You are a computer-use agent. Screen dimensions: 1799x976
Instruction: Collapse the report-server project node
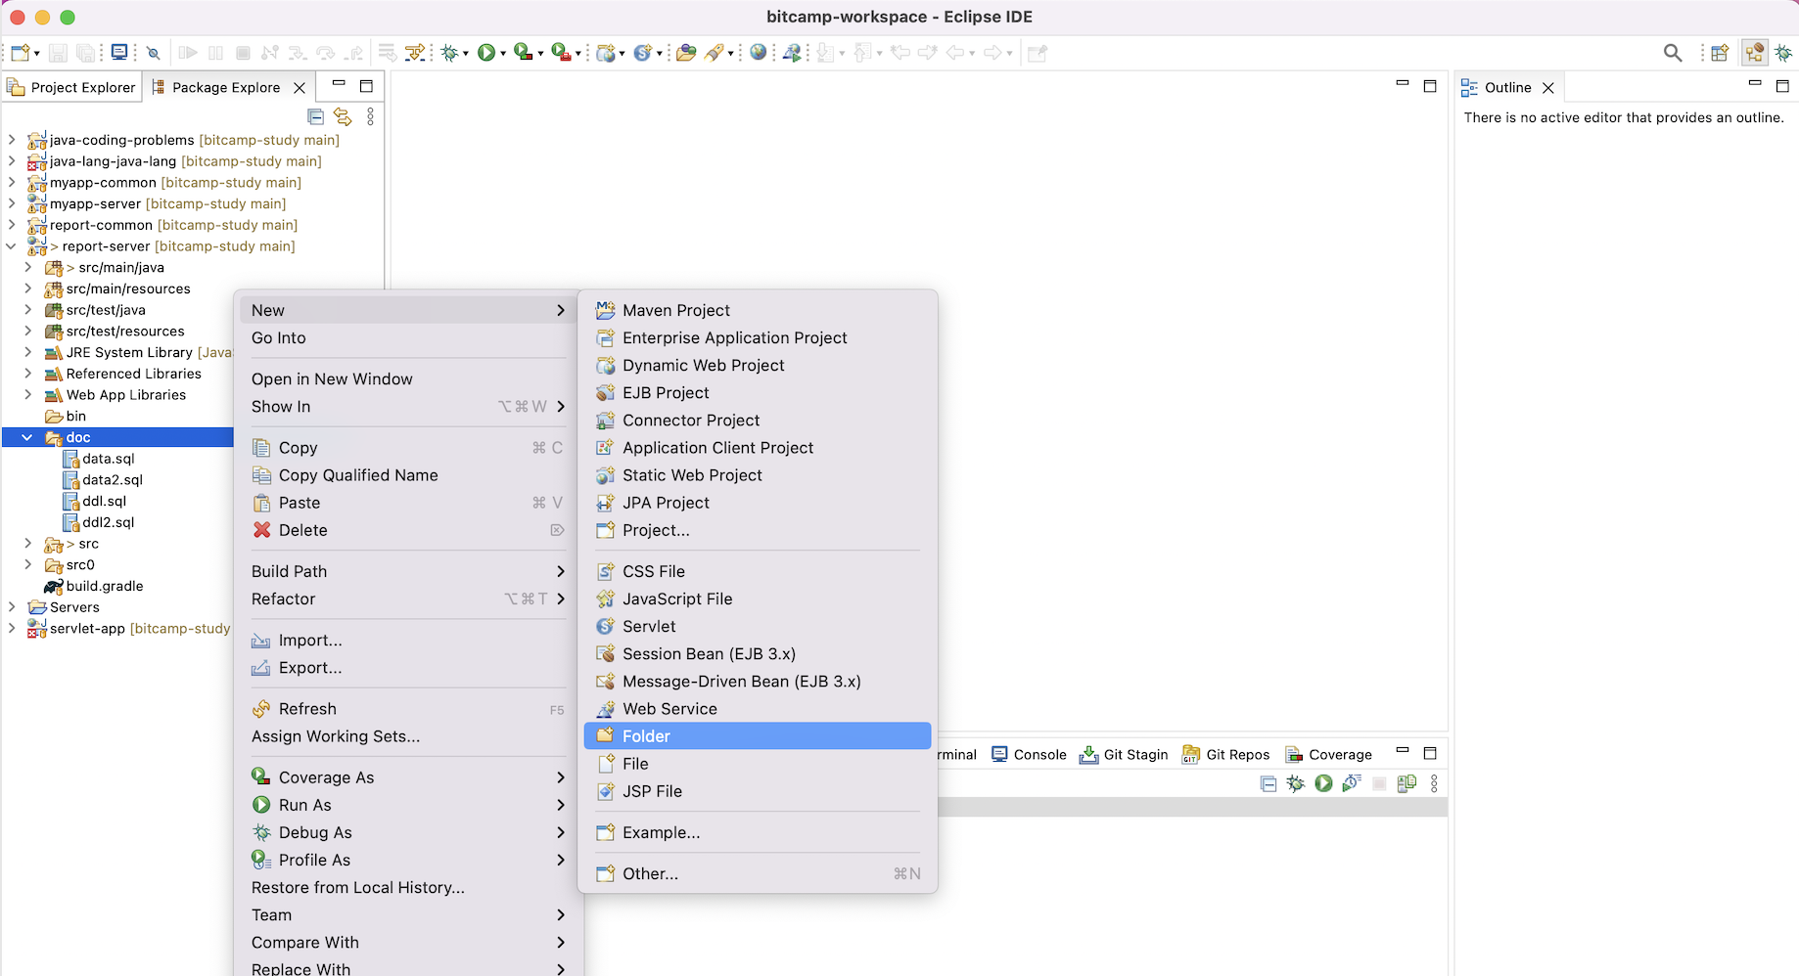click(12, 246)
